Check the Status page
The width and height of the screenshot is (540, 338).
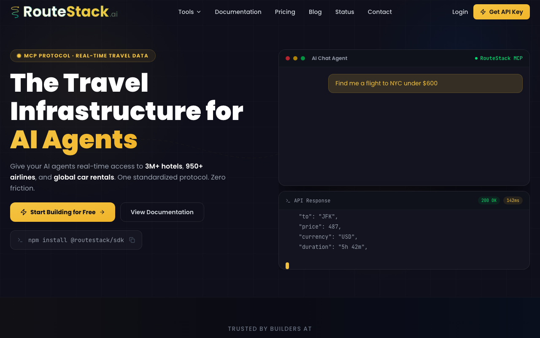tap(345, 12)
